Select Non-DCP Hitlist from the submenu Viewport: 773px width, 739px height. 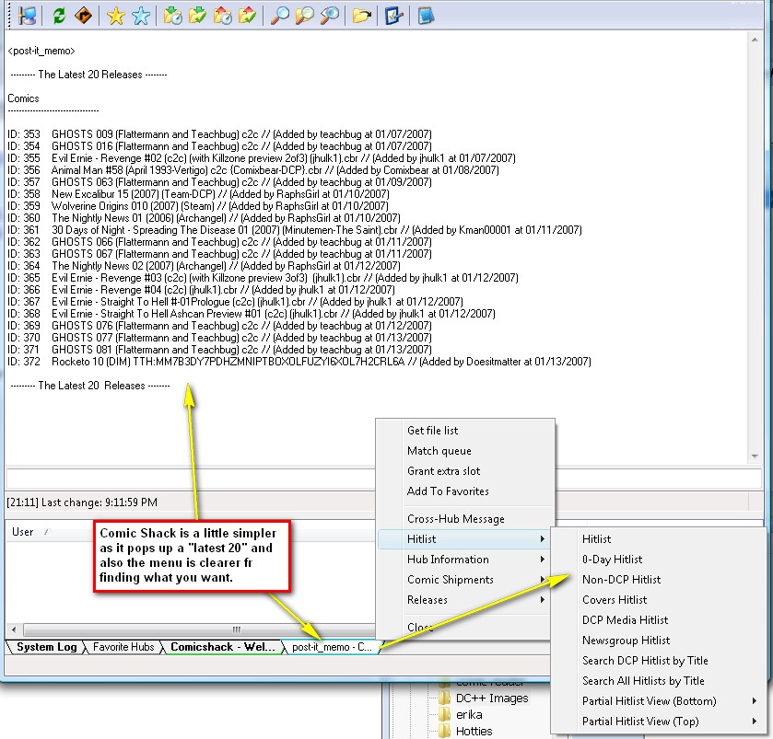click(621, 580)
